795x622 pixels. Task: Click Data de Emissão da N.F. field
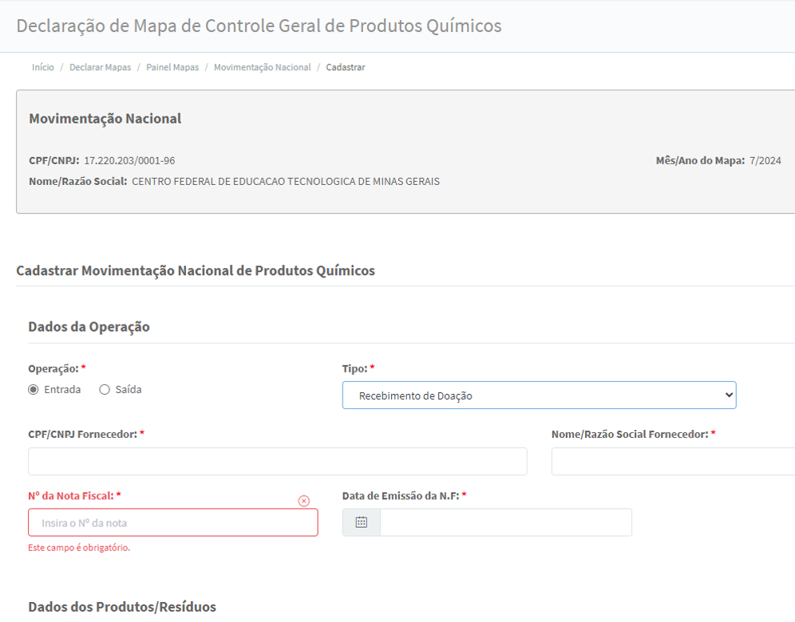tap(505, 522)
